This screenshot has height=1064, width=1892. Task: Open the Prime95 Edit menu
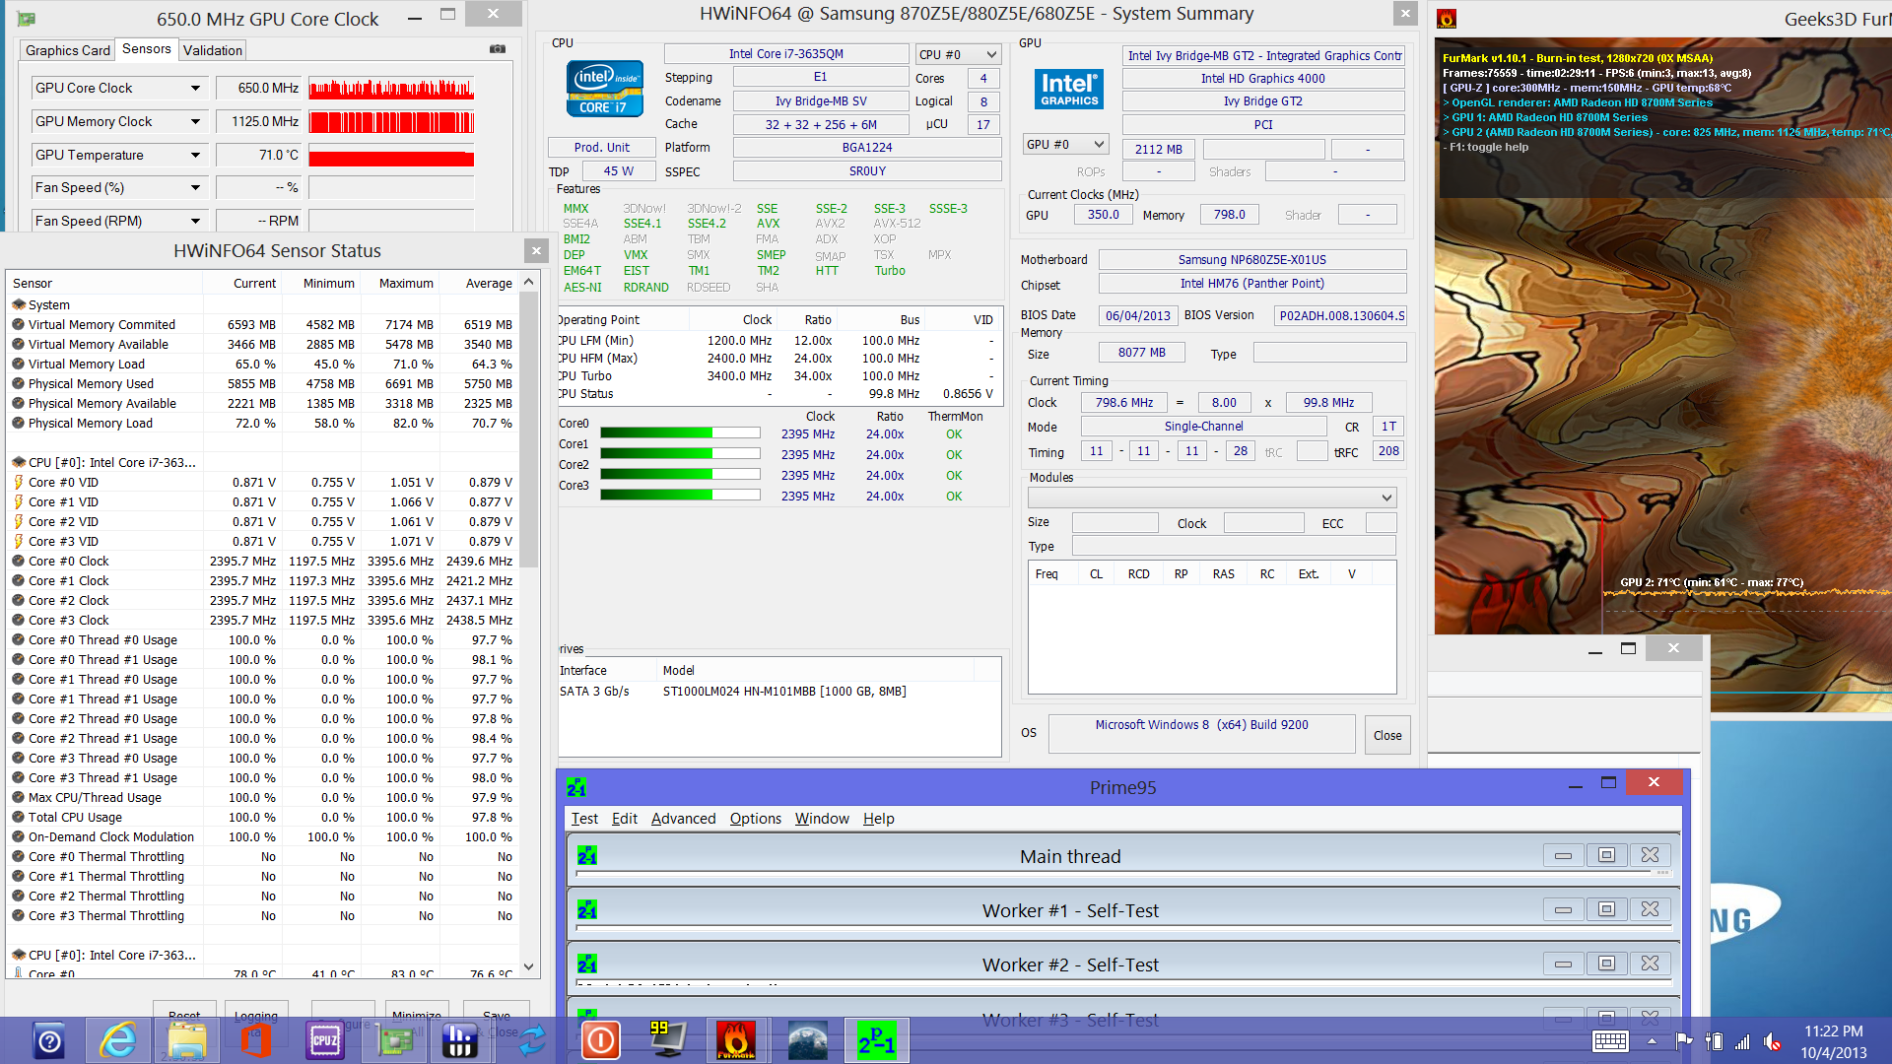pyautogui.click(x=625, y=818)
